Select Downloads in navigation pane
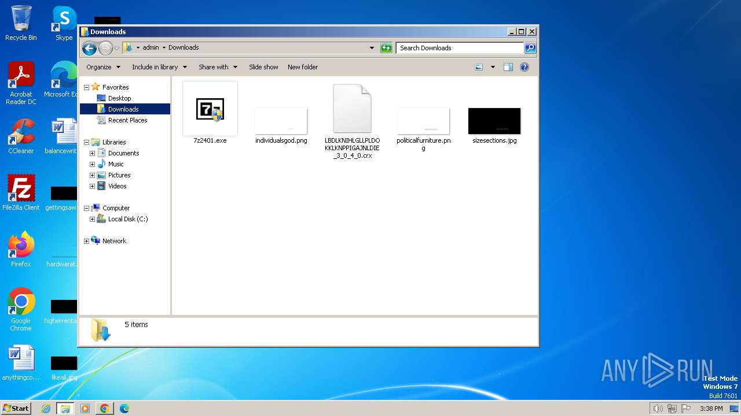 point(124,109)
